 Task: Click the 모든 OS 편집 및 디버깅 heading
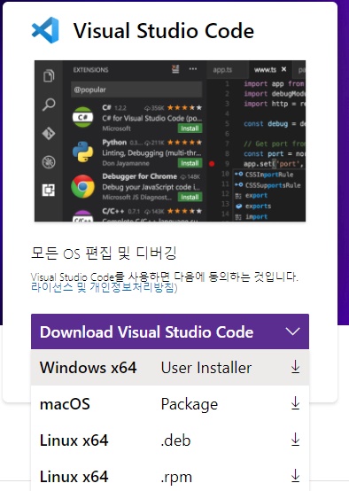[104, 253]
